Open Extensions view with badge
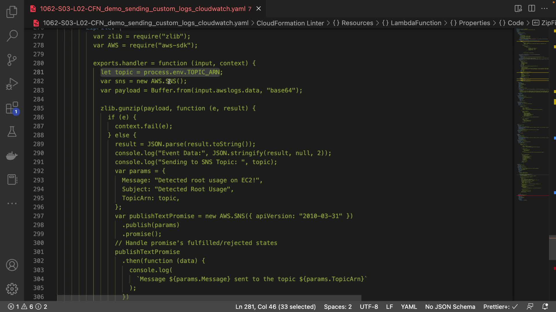Screen dimensions: 556x312 click(12, 108)
